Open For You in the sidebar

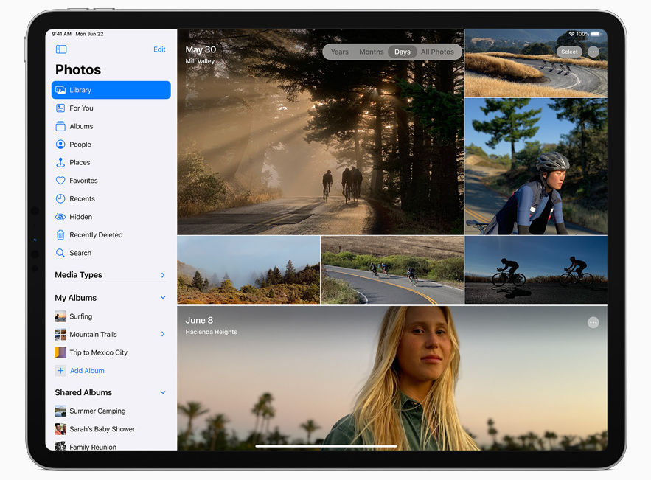pos(111,108)
